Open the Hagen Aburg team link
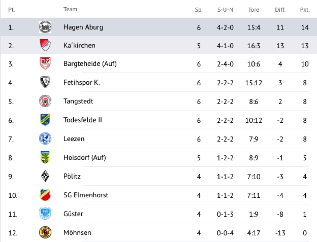 point(83,27)
